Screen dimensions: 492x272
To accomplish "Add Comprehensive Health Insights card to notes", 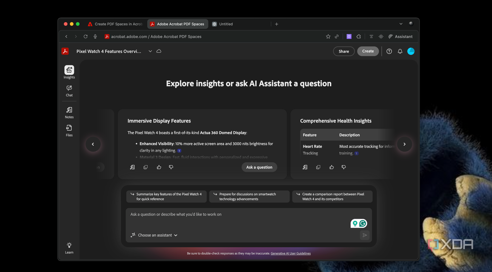I will tap(305, 167).
